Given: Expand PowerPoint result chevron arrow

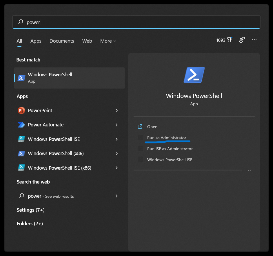Looking at the screenshot, I should [117, 110].
